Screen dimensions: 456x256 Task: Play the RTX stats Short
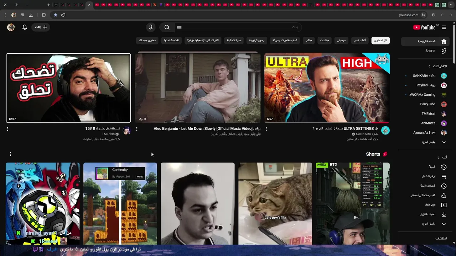pyautogui.click(x=353, y=204)
